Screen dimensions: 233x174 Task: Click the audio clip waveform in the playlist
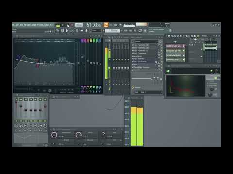[x=211, y=48]
